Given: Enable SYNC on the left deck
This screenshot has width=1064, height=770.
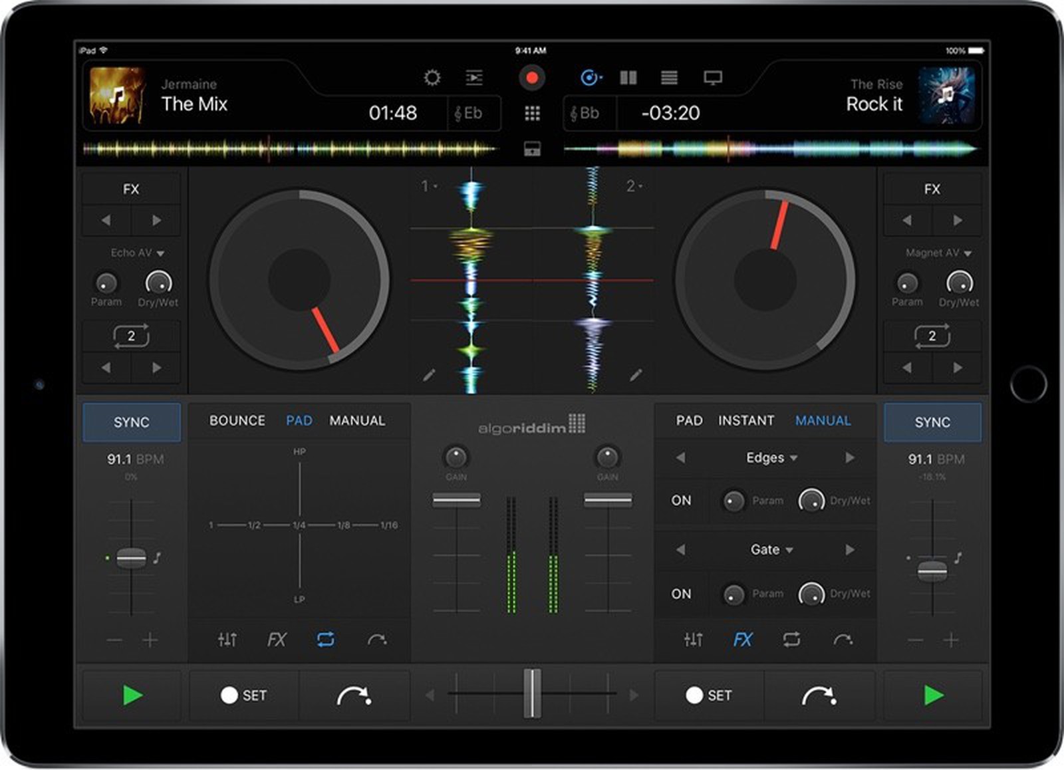Looking at the screenshot, I should pos(131,421).
